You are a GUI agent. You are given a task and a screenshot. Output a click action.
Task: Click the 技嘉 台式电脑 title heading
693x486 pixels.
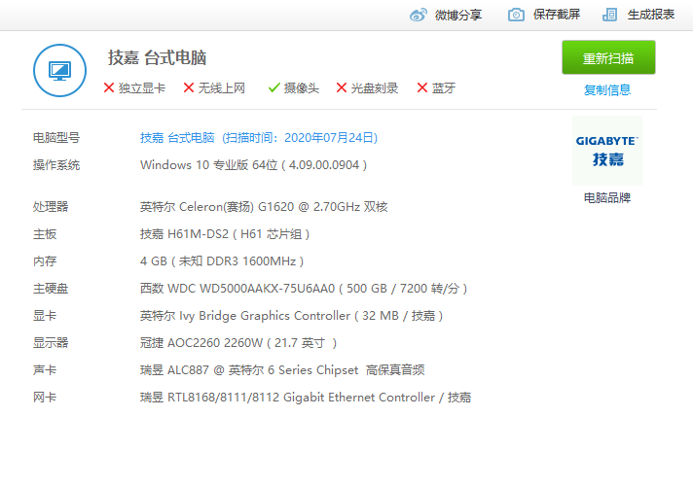158,57
